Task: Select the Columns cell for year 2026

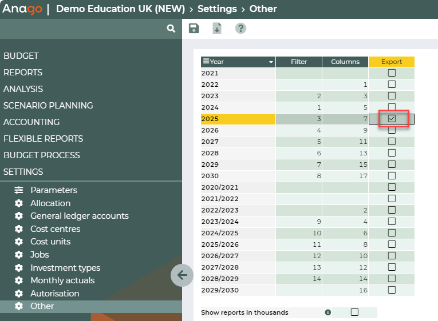Action: click(x=345, y=130)
